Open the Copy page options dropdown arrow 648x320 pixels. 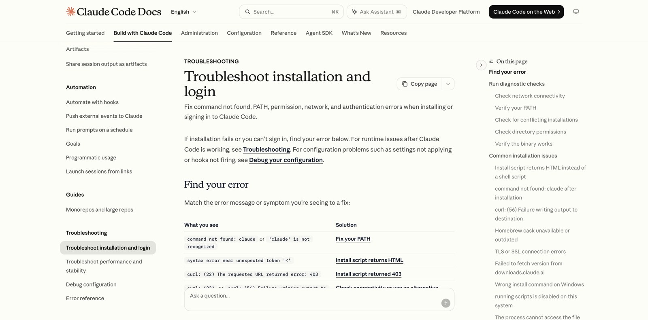coord(448,84)
